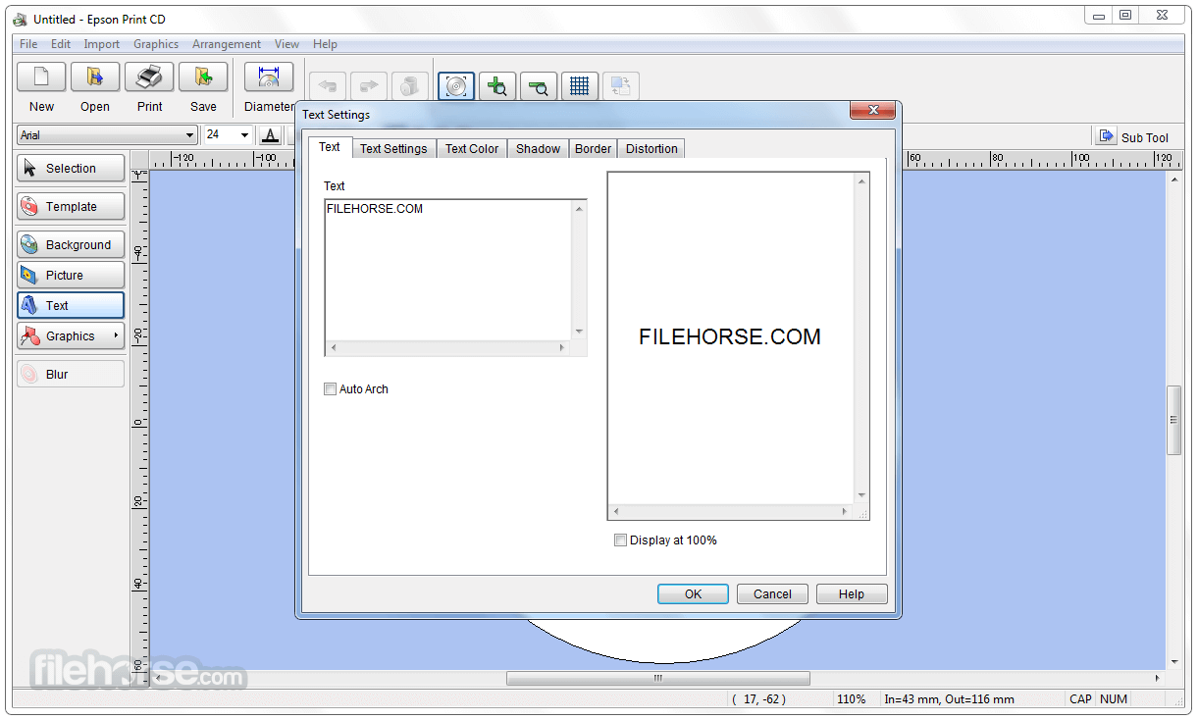Image resolution: width=1198 pixels, height=720 pixels.
Task: Select the Text tab in dialog
Action: (x=330, y=147)
